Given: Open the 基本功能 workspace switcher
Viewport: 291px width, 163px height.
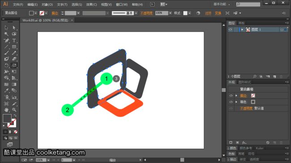Looking at the screenshot, I should pyautogui.click(x=222, y=4).
